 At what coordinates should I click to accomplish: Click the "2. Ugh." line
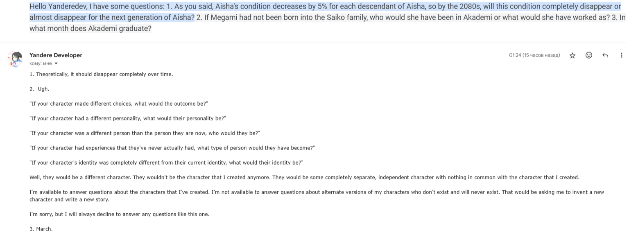(39, 89)
